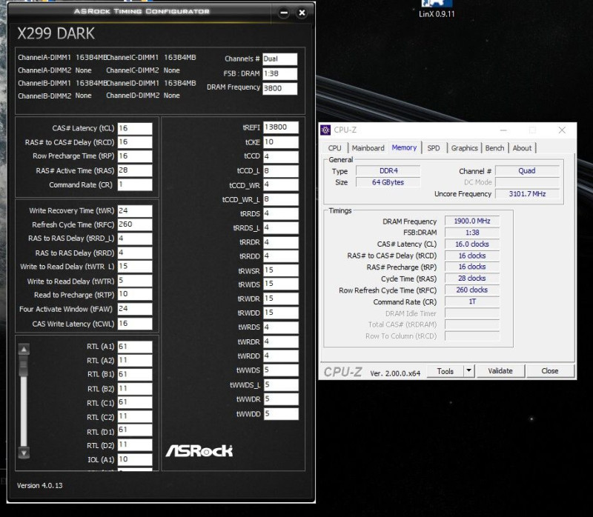Click the Validate button
Image resolution: width=593 pixels, height=517 pixels.
point(500,371)
